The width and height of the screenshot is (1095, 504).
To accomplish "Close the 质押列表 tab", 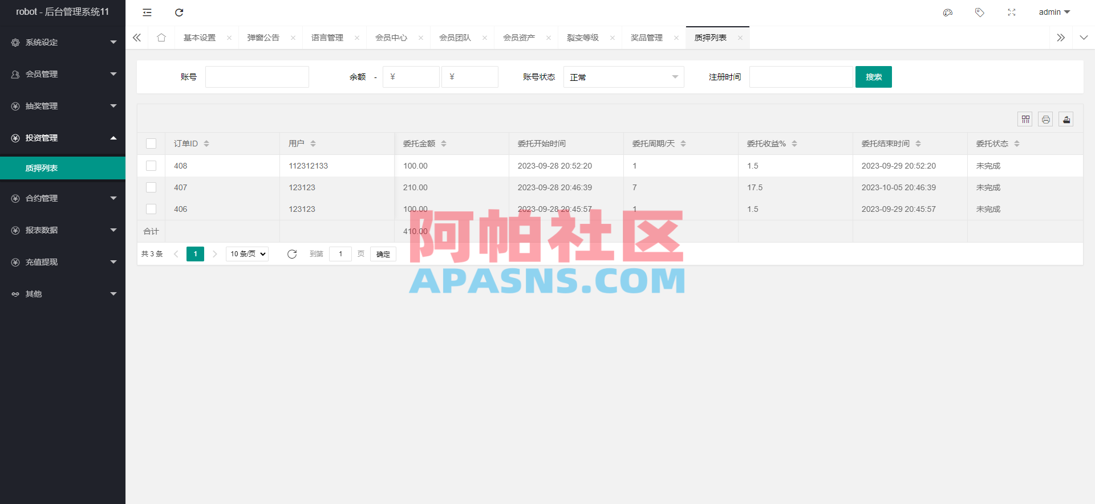I will [740, 38].
